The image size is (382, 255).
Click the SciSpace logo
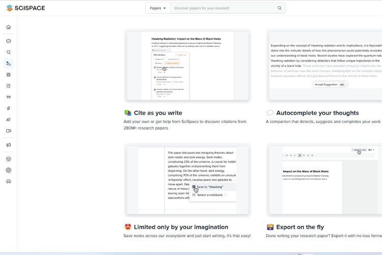click(25, 8)
